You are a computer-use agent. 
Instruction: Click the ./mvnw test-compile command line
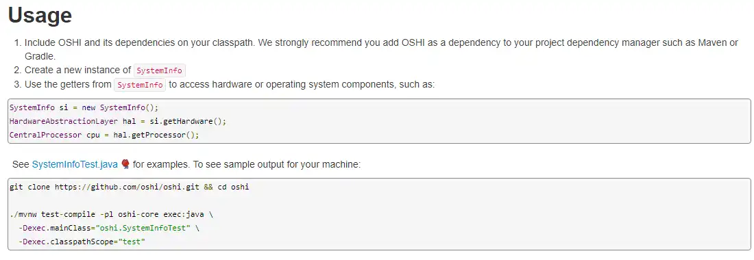point(111,214)
